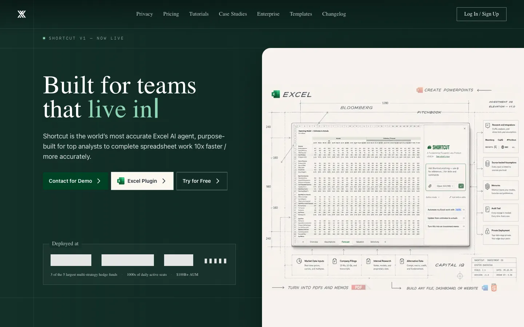
Task: Click the 'Ask before edits' option
Action: (457, 197)
